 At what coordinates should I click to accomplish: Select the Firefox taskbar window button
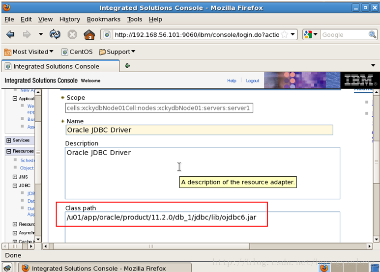pos(105,268)
